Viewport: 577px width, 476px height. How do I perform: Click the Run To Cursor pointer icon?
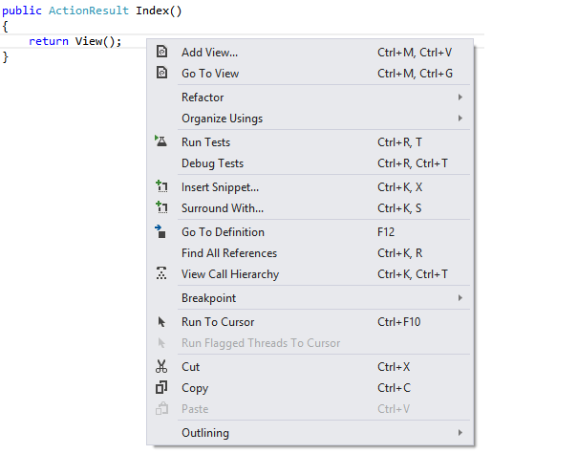click(161, 322)
